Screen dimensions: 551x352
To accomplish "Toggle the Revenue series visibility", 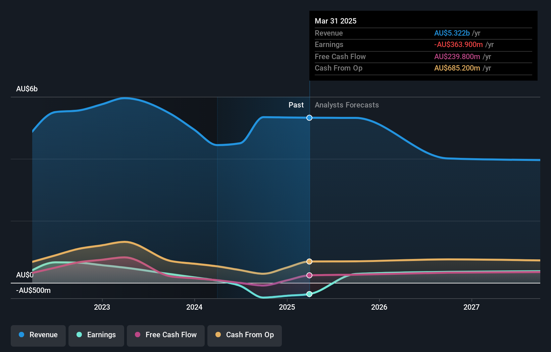I will click(38, 335).
